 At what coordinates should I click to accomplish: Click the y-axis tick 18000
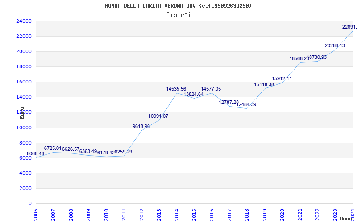click(x=24, y=66)
